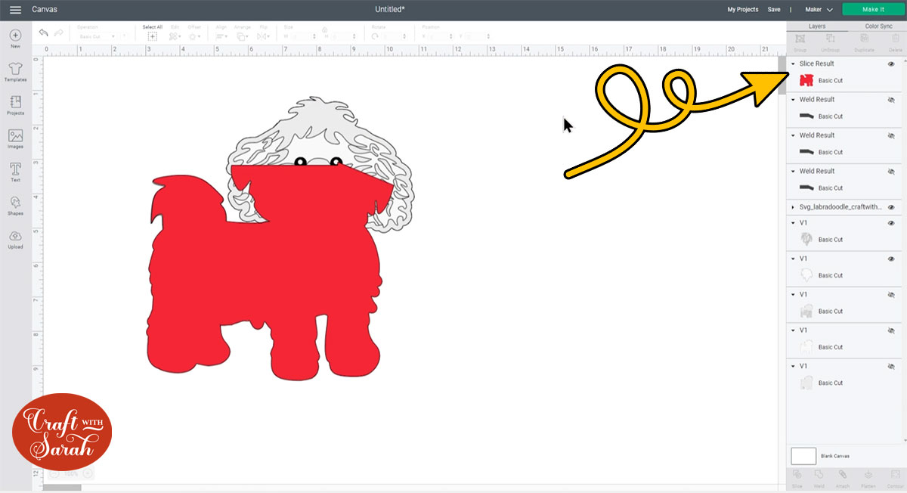Click the Attach tool

pyautogui.click(x=843, y=478)
